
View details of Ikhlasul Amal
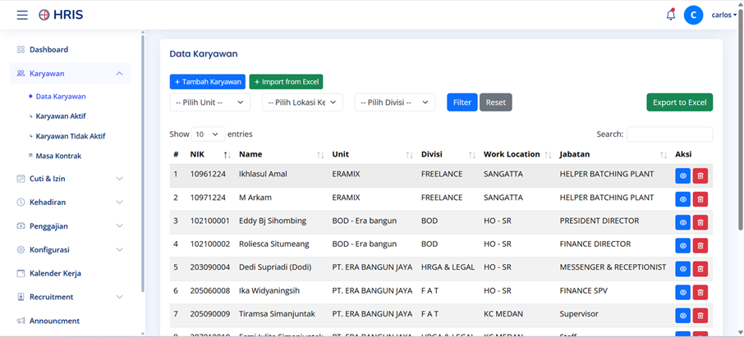pos(682,175)
